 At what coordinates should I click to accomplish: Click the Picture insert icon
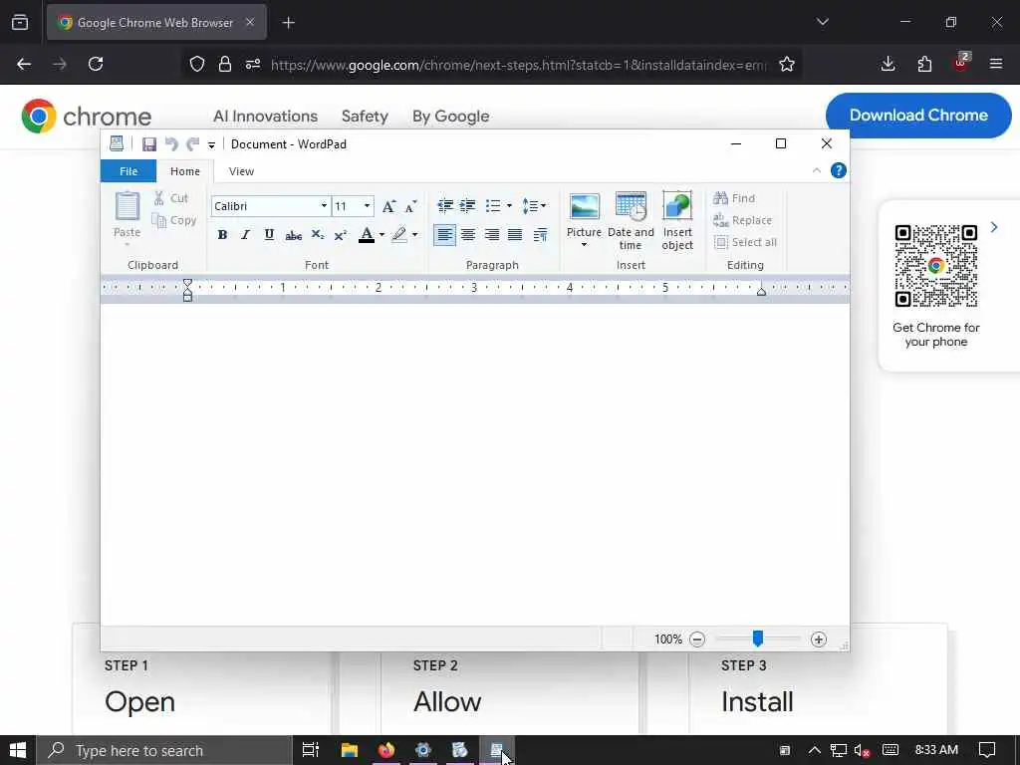tap(584, 208)
